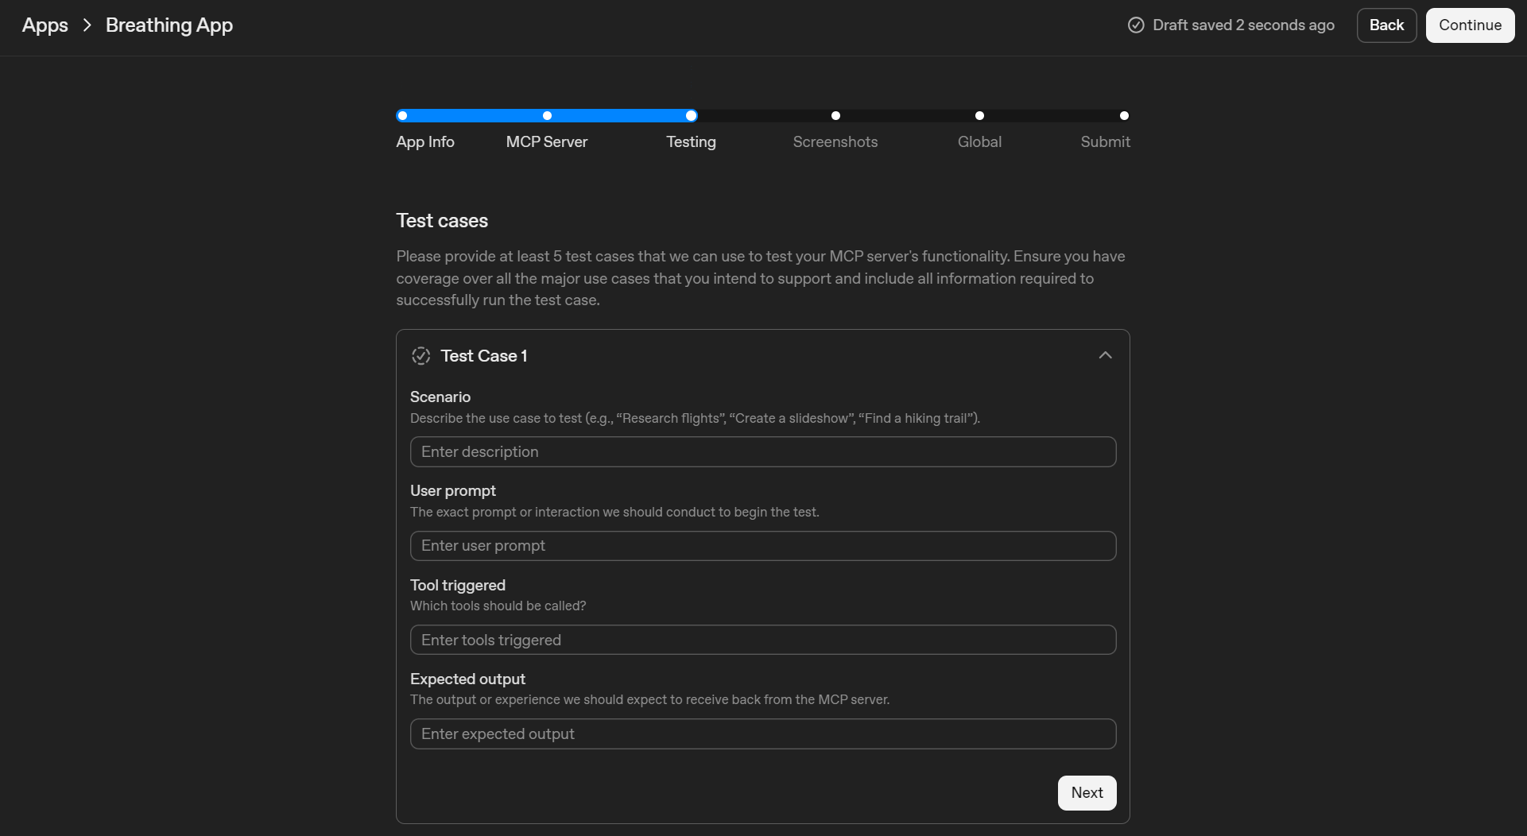Click the Breathing App breadcrumb
The image size is (1527, 836).
[169, 25]
